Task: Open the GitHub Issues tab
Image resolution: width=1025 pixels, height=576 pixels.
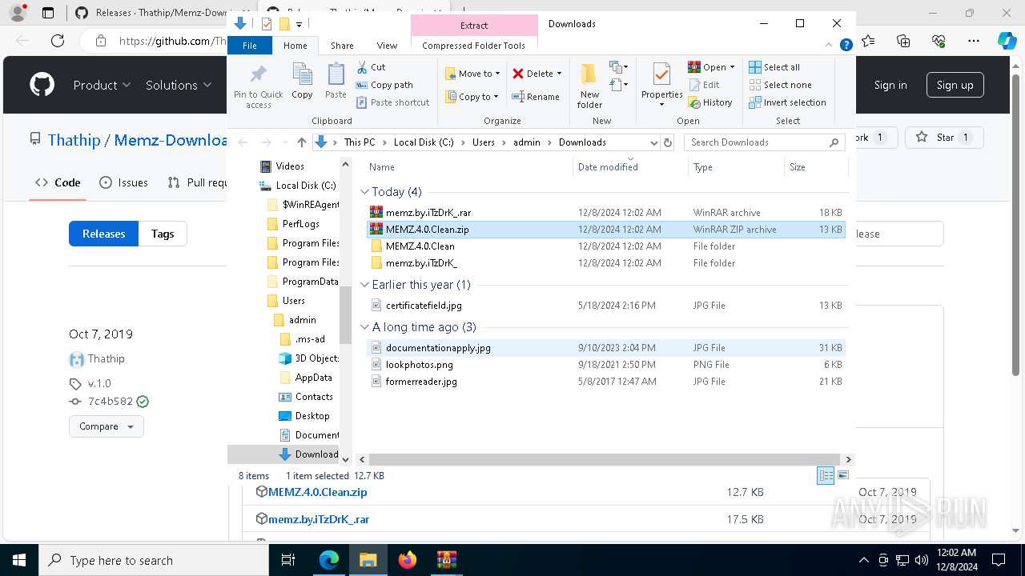Action: click(123, 182)
